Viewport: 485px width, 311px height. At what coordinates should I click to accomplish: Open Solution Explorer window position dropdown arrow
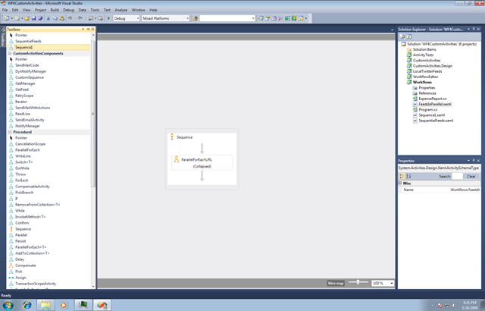click(x=468, y=29)
